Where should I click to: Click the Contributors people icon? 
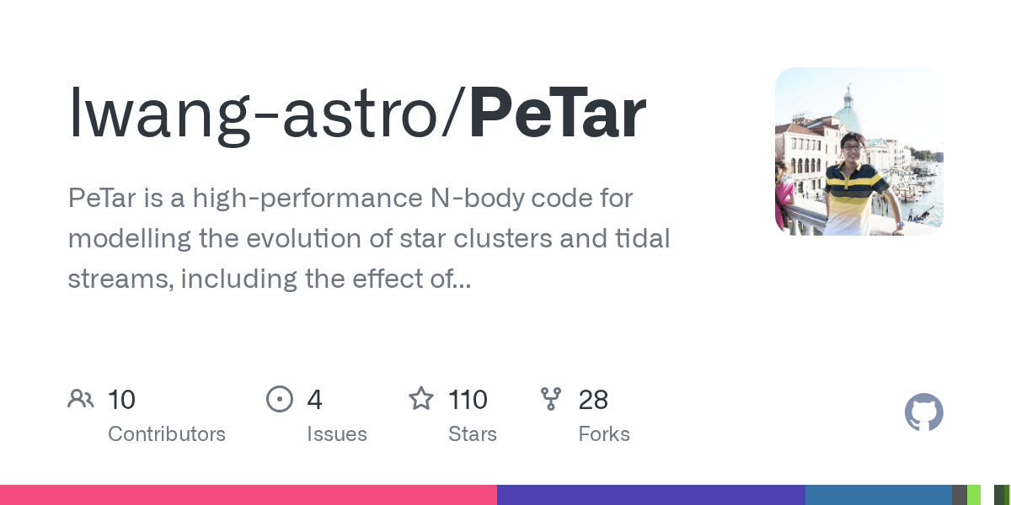[x=81, y=399]
